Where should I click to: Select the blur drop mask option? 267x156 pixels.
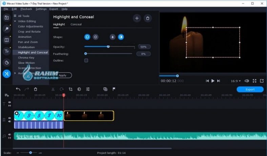pos(112,37)
